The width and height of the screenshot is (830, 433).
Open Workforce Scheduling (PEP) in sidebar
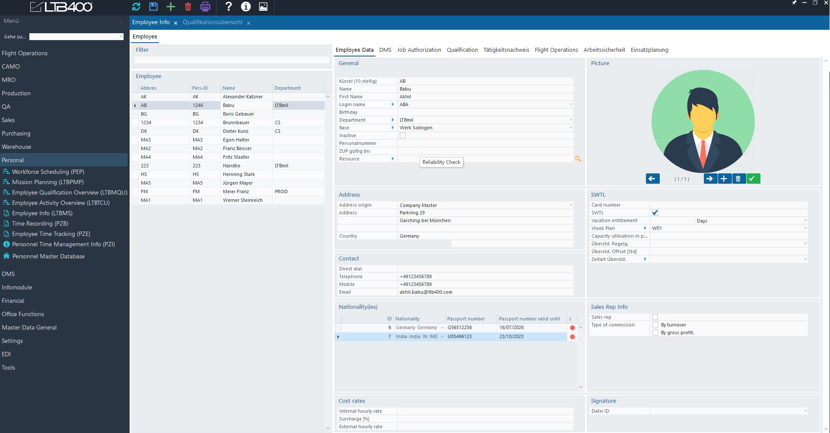click(x=48, y=172)
